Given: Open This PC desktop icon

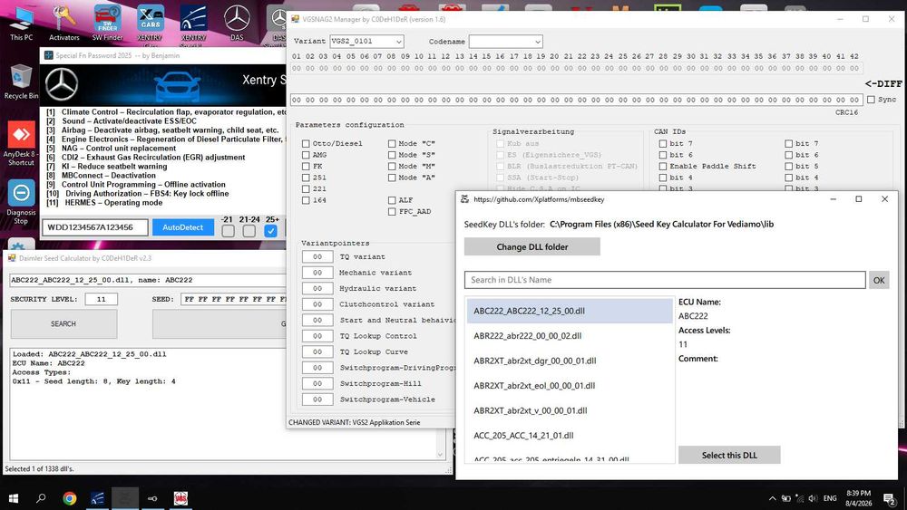Looking at the screenshot, I should [21, 24].
